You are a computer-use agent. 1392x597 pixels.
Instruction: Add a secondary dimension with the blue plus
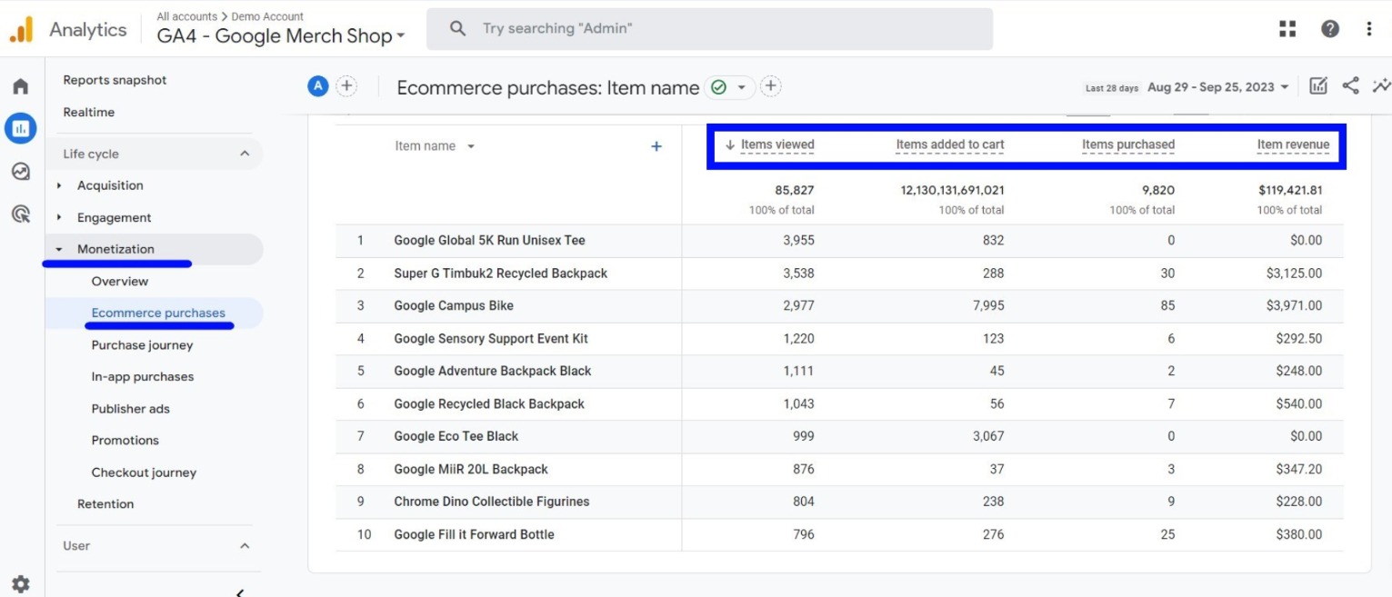pyautogui.click(x=656, y=146)
